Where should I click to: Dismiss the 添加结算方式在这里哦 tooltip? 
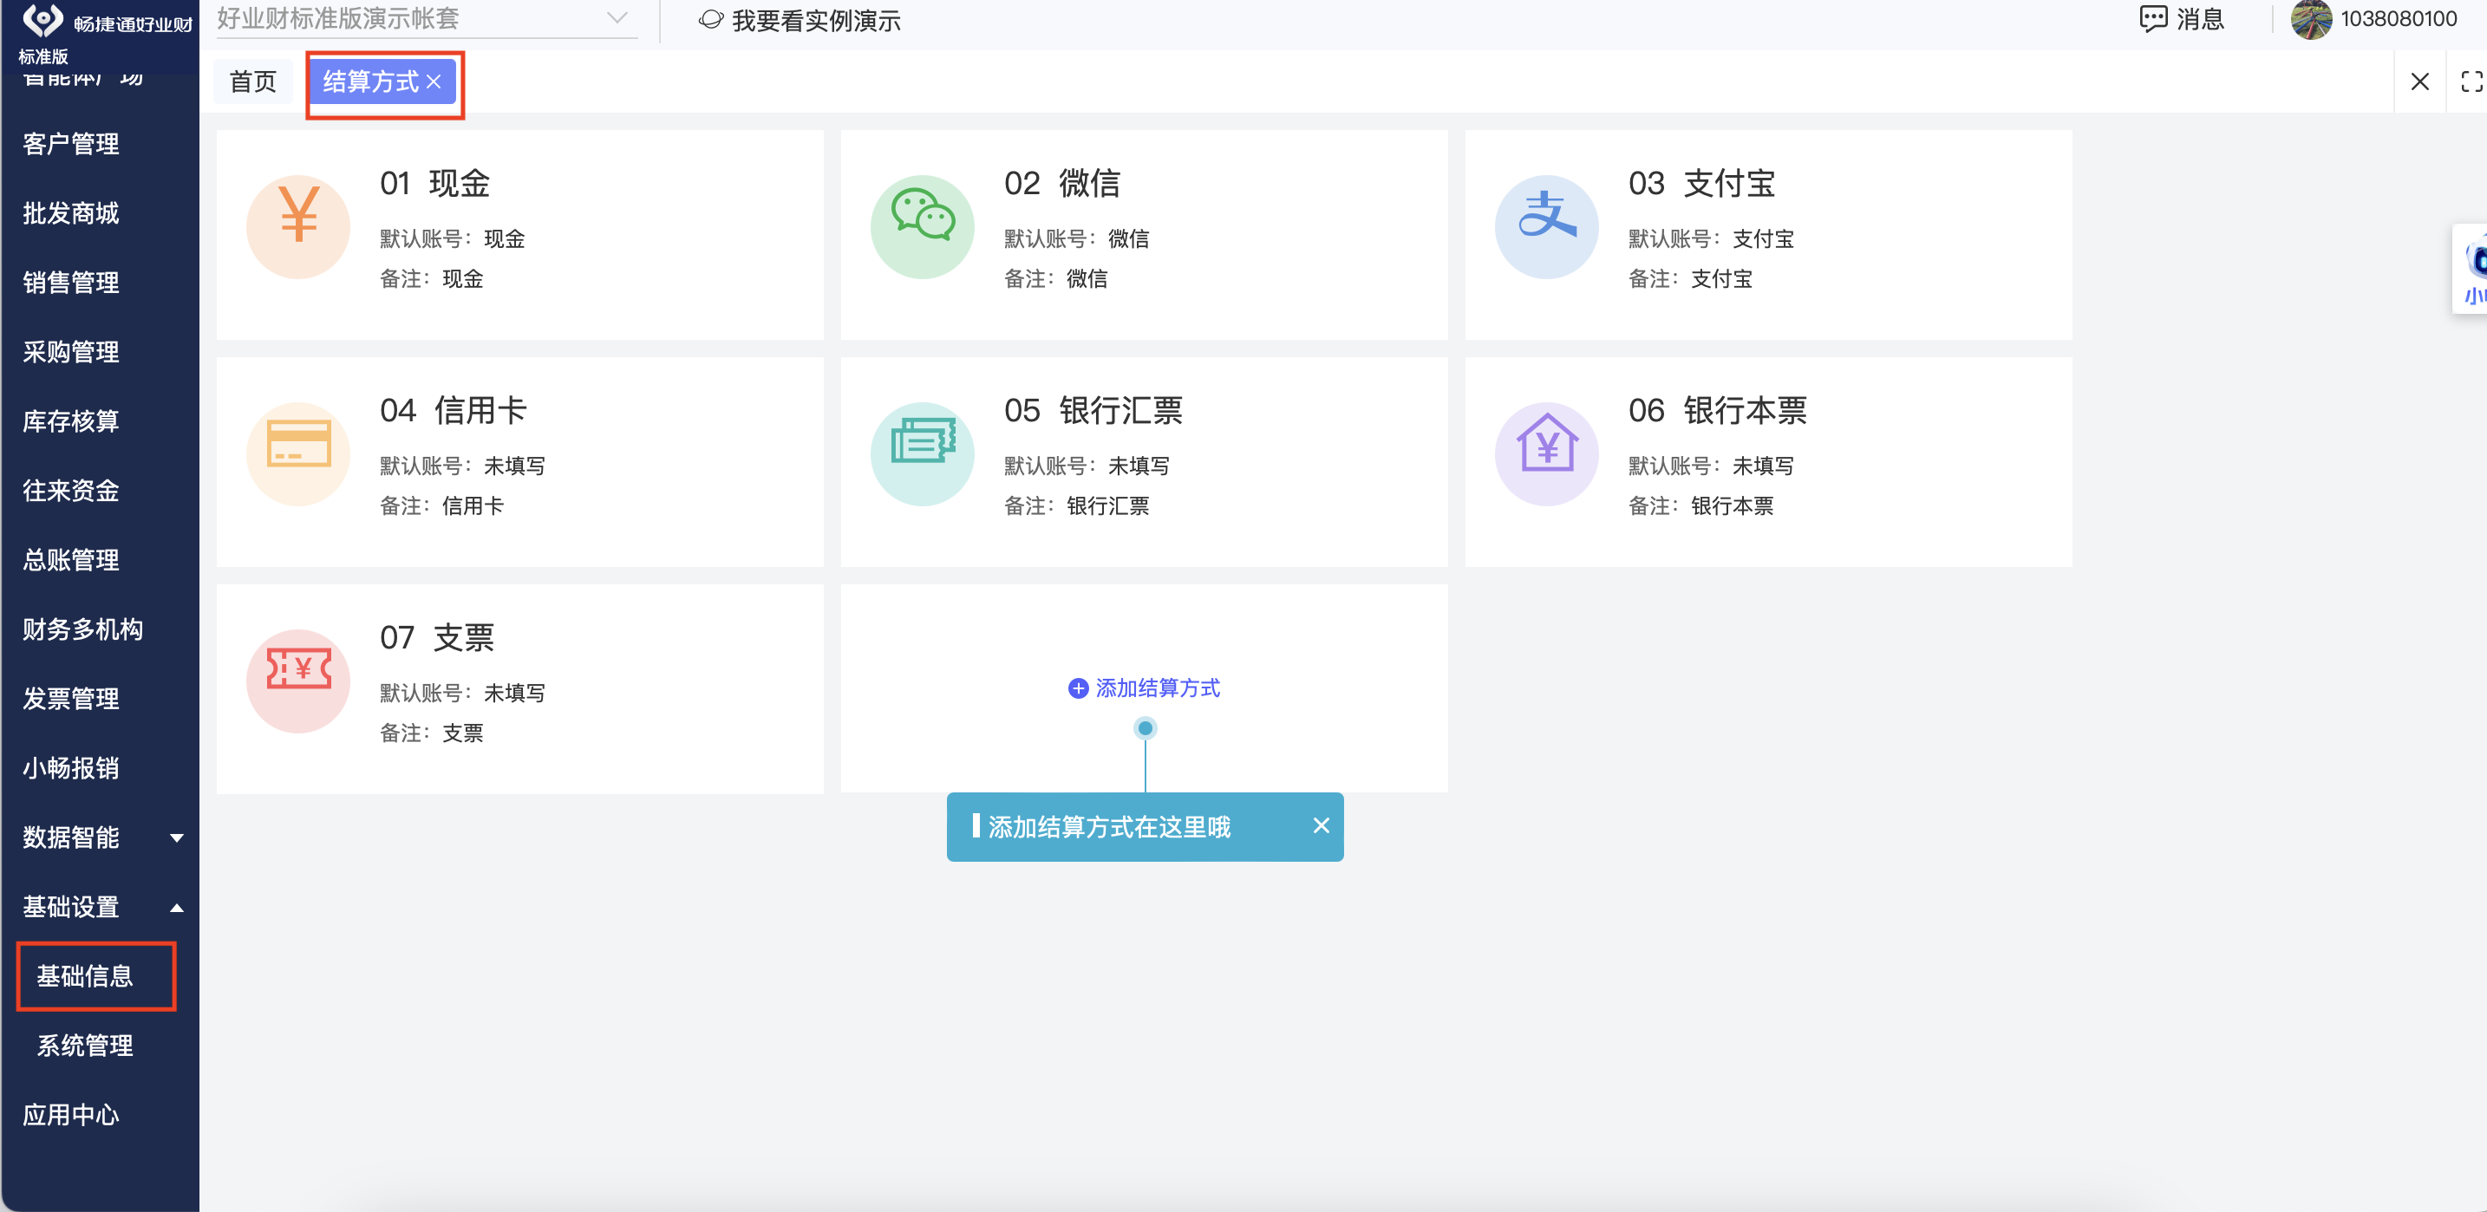tap(1321, 826)
